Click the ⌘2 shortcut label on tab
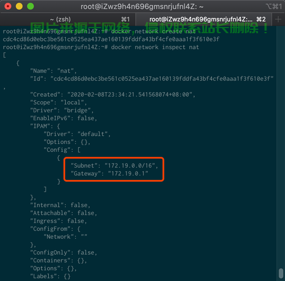Viewport: 285px width, 281px height. pyautogui.click(x=261, y=19)
